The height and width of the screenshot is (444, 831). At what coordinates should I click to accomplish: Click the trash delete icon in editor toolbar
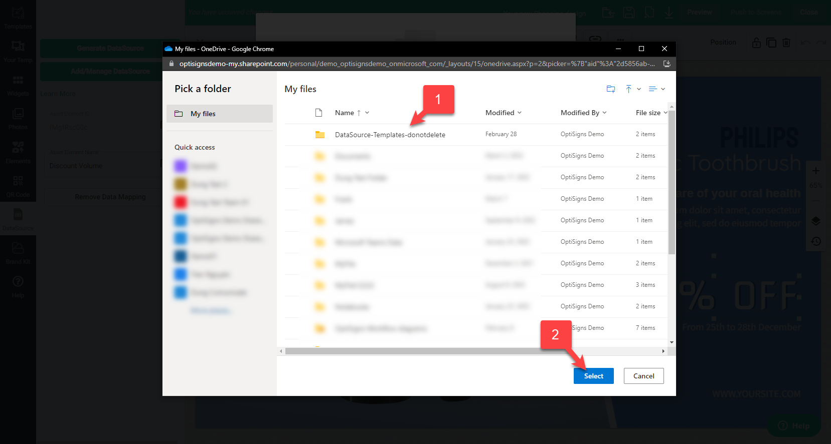(786, 43)
